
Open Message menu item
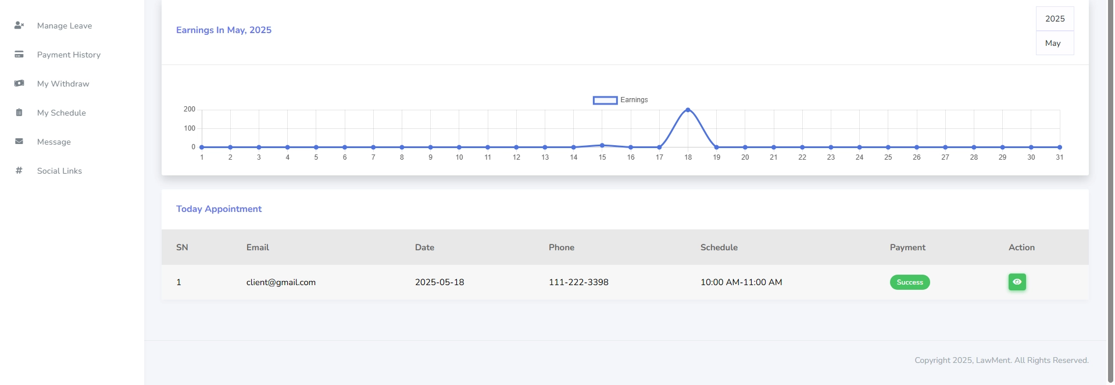tap(54, 142)
